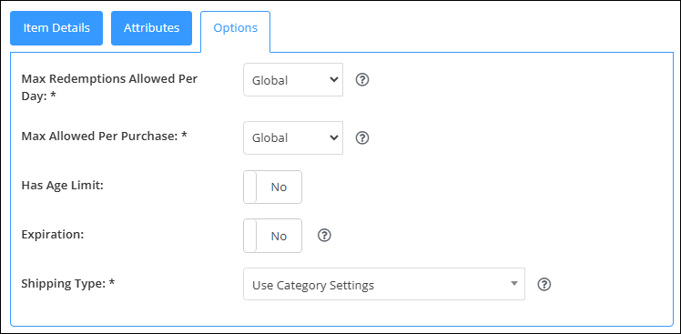681x334 pixels.
Task: Click question mark icon beside Shipping Type
Action: pyautogui.click(x=544, y=285)
